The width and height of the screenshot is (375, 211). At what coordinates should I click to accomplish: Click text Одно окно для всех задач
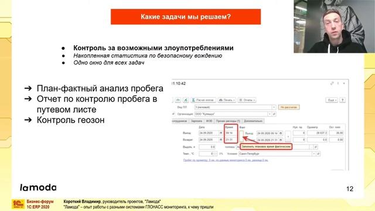pos(109,63)
